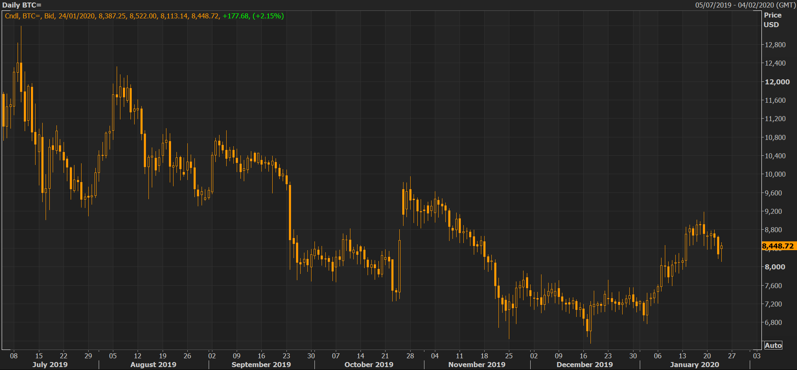The width and height of the screenshot is (797, 370).
Task: Click the 9,200 price axis label
Action: (x=773, y=211)
